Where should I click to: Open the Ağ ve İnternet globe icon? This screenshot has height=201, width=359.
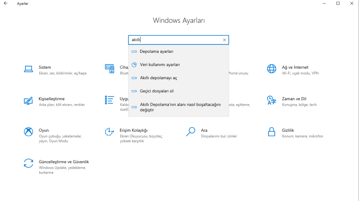tap(272, 69)
